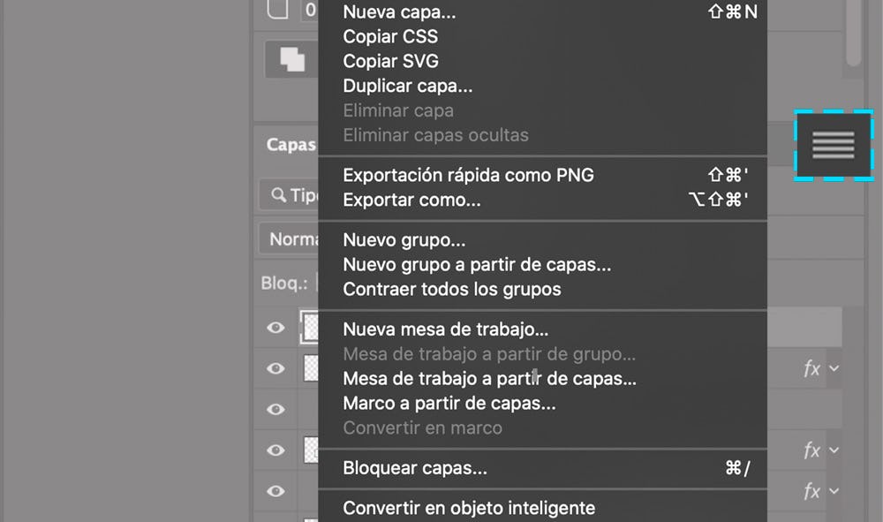The height and width of the screenshot is (522, 883).
Task: Choose 'Nuevo grupo a partir de capas...'
Action: click(476, 264)
